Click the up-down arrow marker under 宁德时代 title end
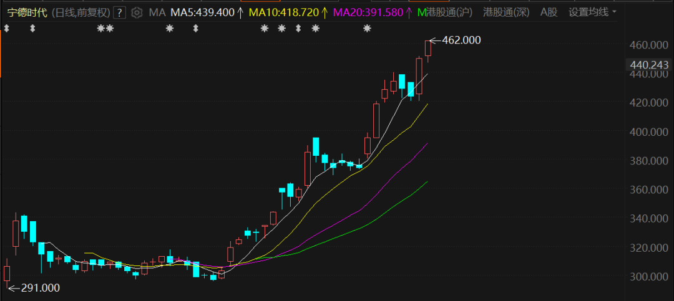This screenshot has height=301, width=674. click(x=32, y=28)
